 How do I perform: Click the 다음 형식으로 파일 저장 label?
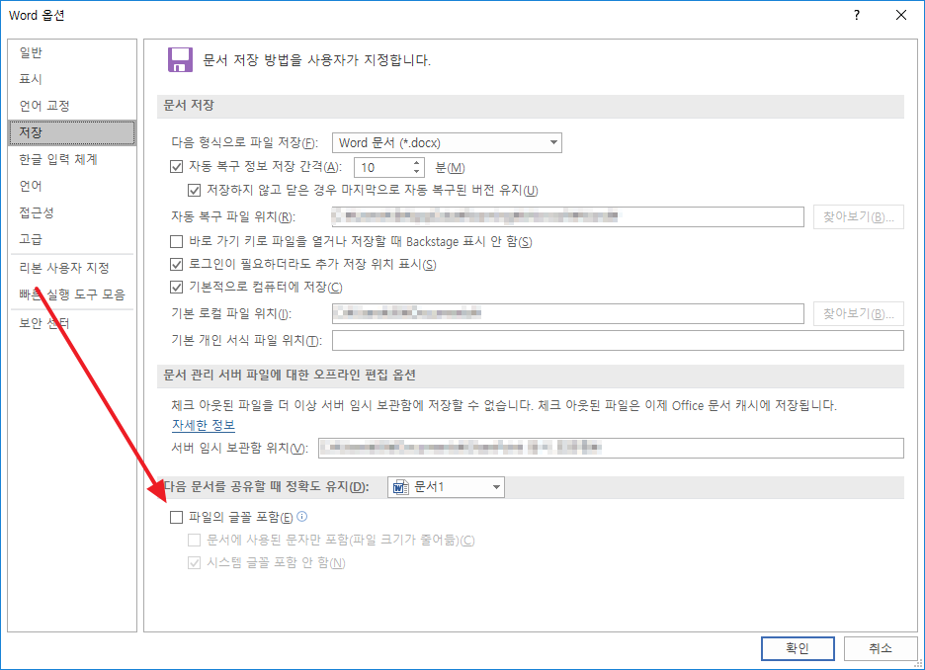[245, 142]
